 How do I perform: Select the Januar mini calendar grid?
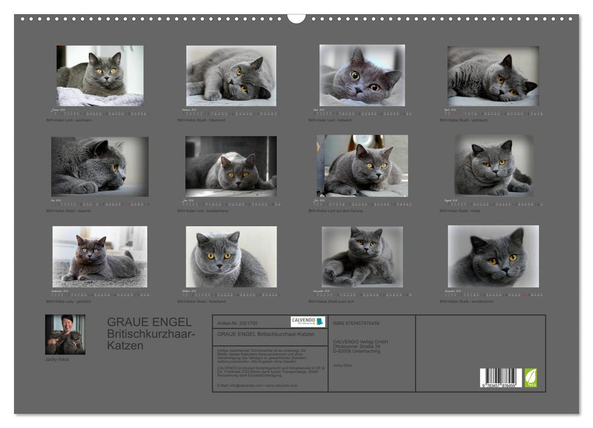(x=101, y=112)
